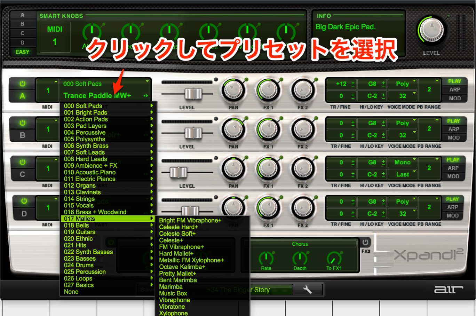Click the previous/next preset arrows in part A
Viewport: 476px width, 316px height.
coord(145,96)
